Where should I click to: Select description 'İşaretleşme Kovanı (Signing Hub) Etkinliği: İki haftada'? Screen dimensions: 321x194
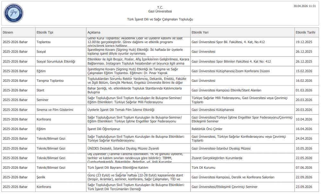[135, 51]
